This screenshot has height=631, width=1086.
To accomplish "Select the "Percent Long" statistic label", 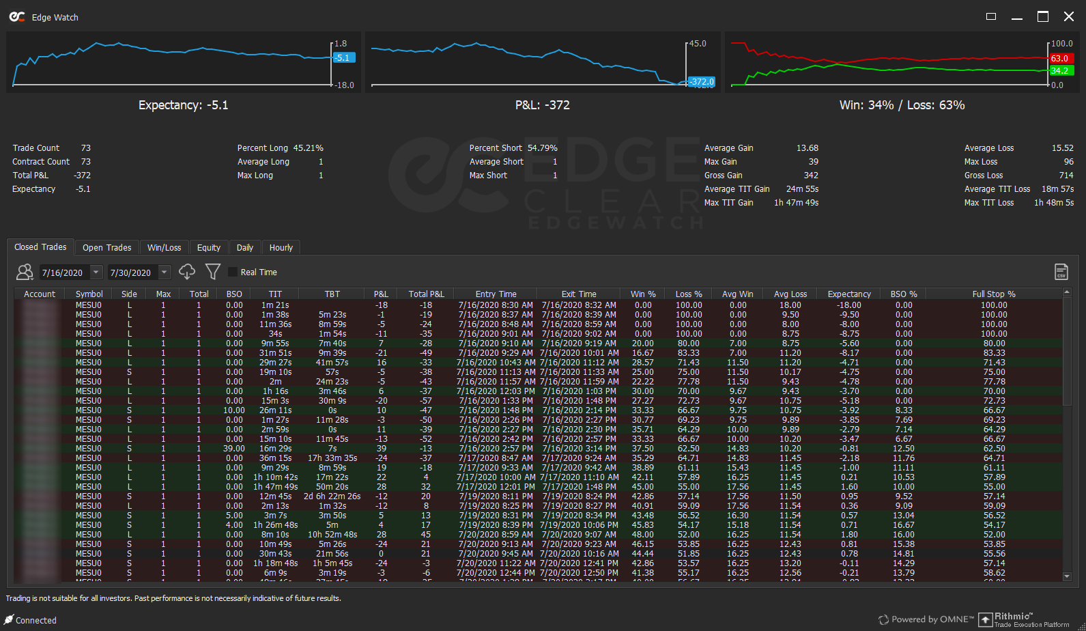I will click(263, 148).
